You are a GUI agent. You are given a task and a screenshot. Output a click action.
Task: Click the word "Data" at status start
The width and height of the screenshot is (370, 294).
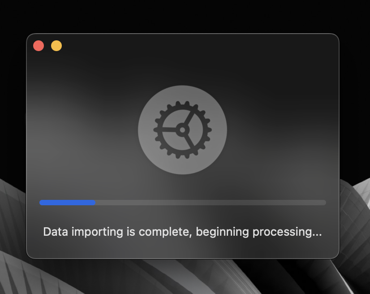(56, 232)
